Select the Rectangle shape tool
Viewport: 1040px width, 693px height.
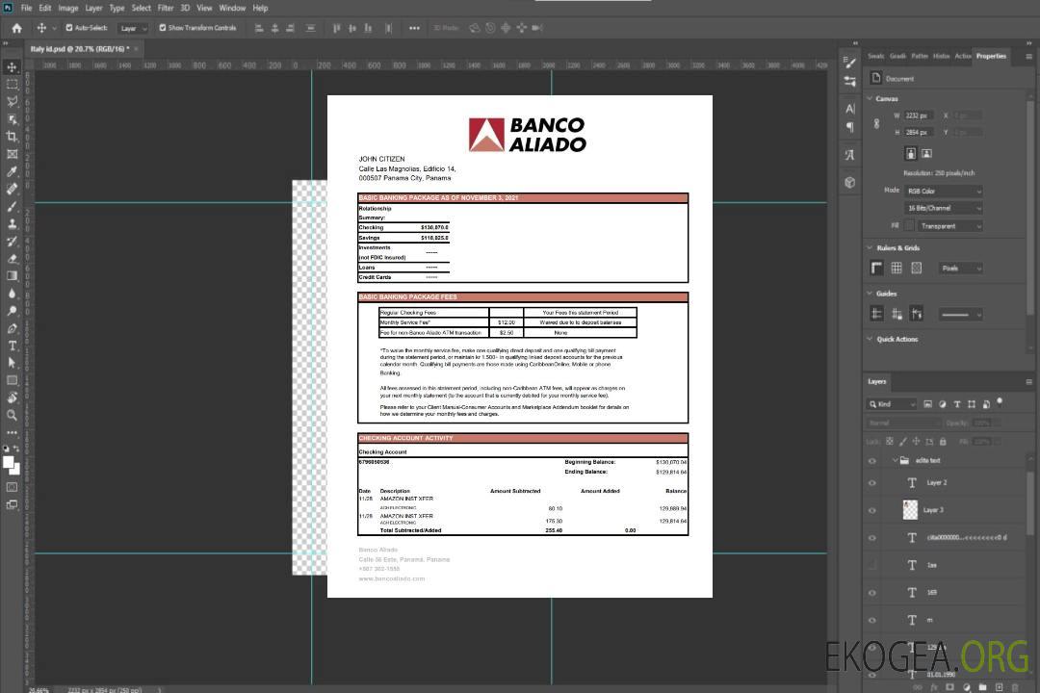coord(12,380)
